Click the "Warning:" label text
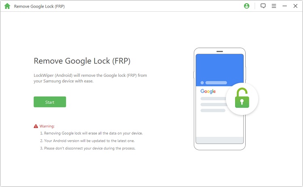Image resolution: width=303 pixels, height=187 pixels. click(x=47, y=126)
